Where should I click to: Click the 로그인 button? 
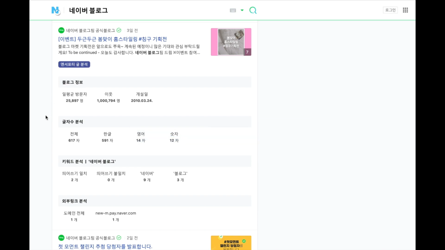[390, 10]
